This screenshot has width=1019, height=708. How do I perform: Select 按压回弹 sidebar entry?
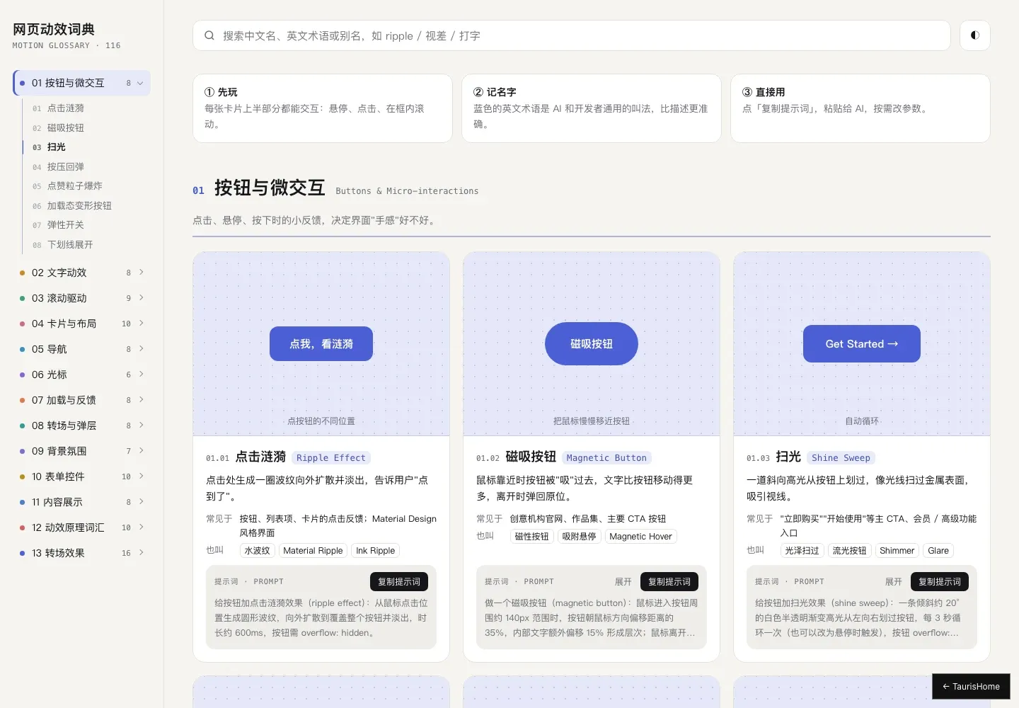click(86, 167)
